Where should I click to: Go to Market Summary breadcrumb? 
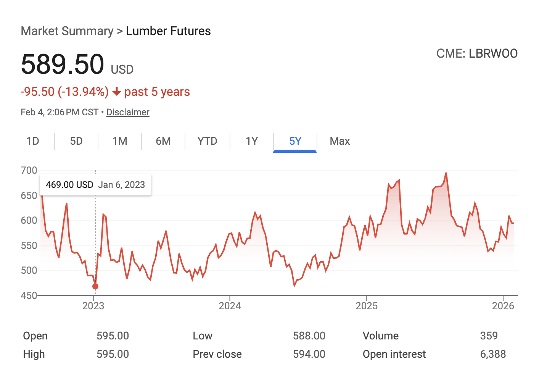pyautogui.click(x=67, y=31)
